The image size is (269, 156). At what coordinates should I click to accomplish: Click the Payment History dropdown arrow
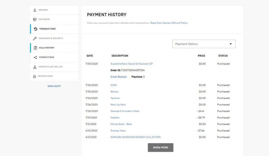231,44
